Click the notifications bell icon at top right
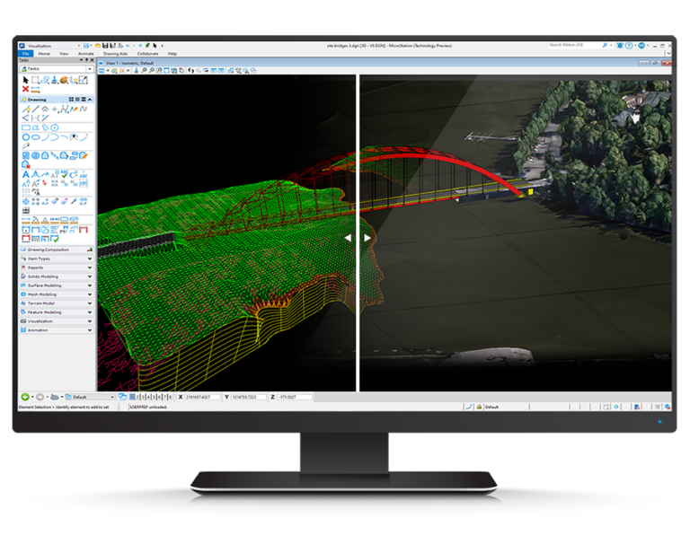Screen dimensions: 690x544 pyautogui.click(x=620, y=45)
